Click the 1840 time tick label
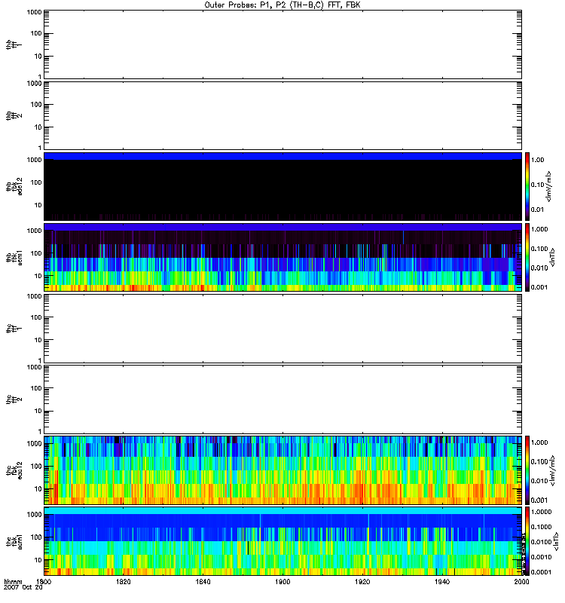The width and height of the screenshot is (565, 603). [x=203, y=582]
